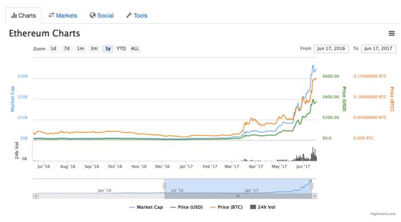
Task: Open the Highcharts.com credit link
Action: click(x=383, y=214)
